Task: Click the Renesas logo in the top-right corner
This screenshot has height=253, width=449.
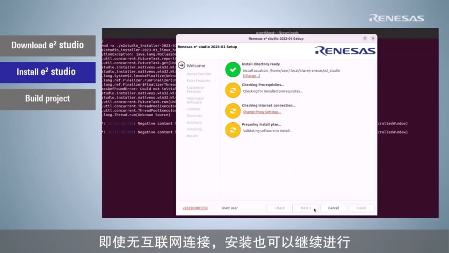Action: (x=396, y=18)
